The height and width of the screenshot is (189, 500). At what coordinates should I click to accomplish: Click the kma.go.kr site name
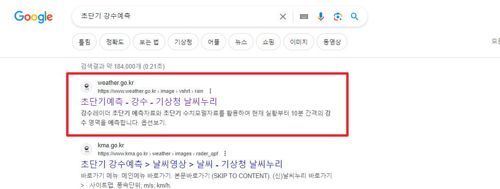tap(110, 145)
